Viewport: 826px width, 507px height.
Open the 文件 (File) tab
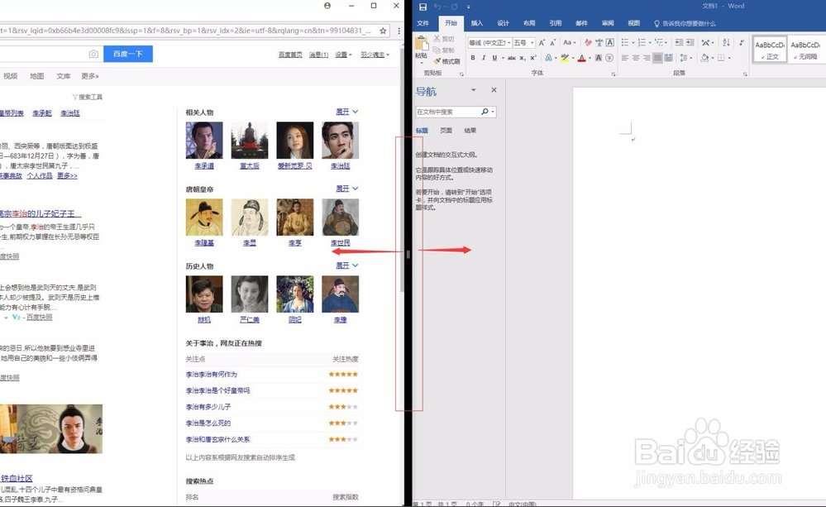423,23
